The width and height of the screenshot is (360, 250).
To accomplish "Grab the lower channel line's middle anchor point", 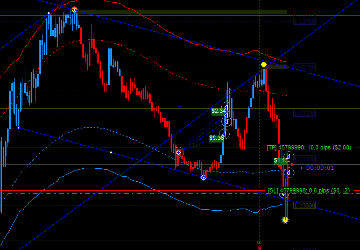I will 111,153.
